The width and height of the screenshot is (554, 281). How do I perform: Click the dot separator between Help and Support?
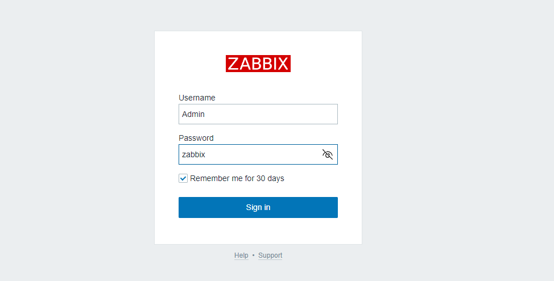(253, 255)
